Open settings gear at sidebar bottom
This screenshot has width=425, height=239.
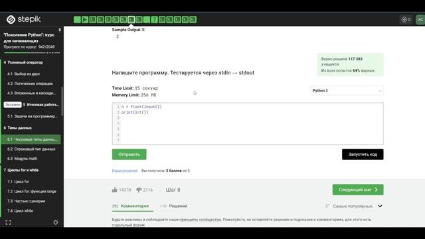56,222
